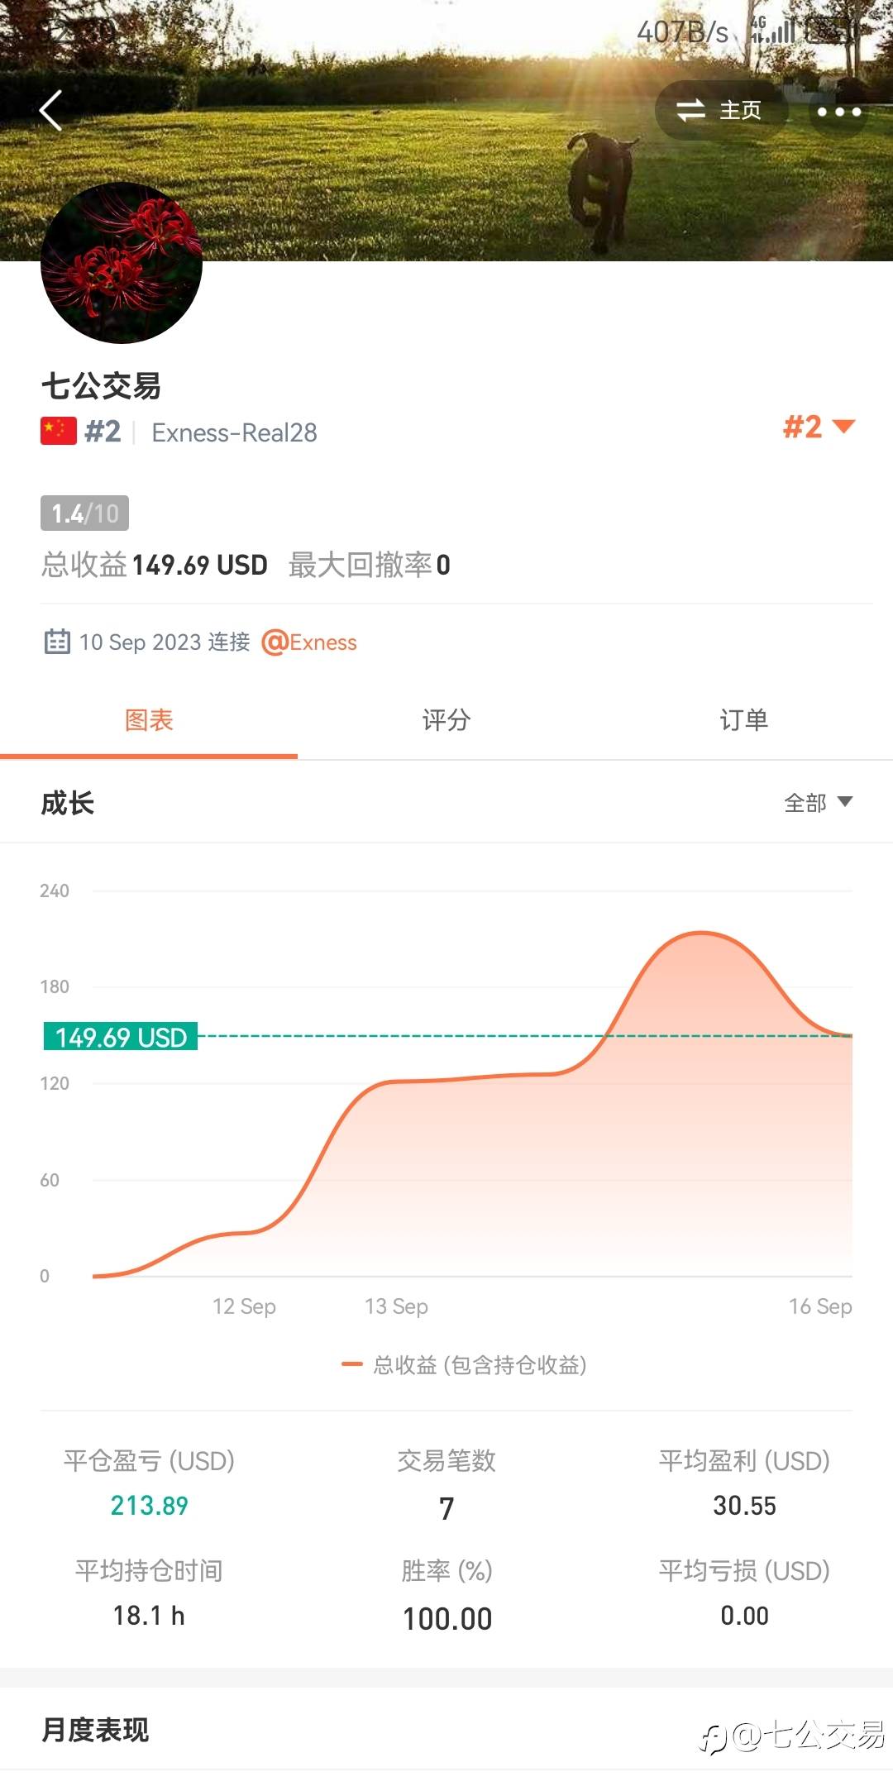Toggle the 总收益 chart legend series
This screenshot has height=1786, width=893.
[x=464, y=1364]
